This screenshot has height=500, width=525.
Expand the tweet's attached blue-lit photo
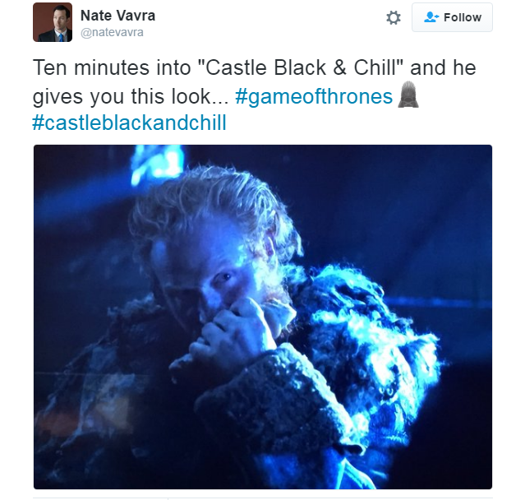pyautogui.click(x=263, y=317)
